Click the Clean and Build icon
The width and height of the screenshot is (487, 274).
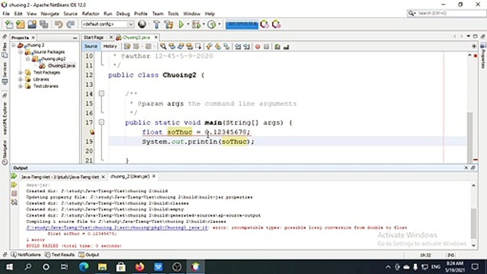click(169, 24)
